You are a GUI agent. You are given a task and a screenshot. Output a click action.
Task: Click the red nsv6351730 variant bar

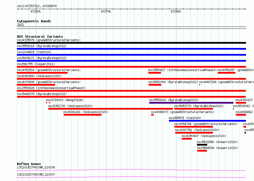pos(110,109)
